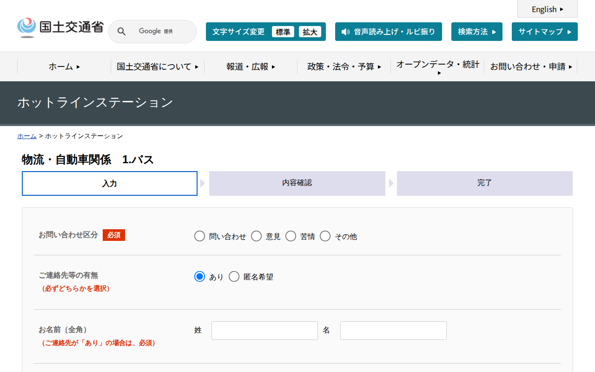Screen dimensions: 595x372
Task: Click the ご連絡先等の有無 label
Action: [x=68, y=275]
